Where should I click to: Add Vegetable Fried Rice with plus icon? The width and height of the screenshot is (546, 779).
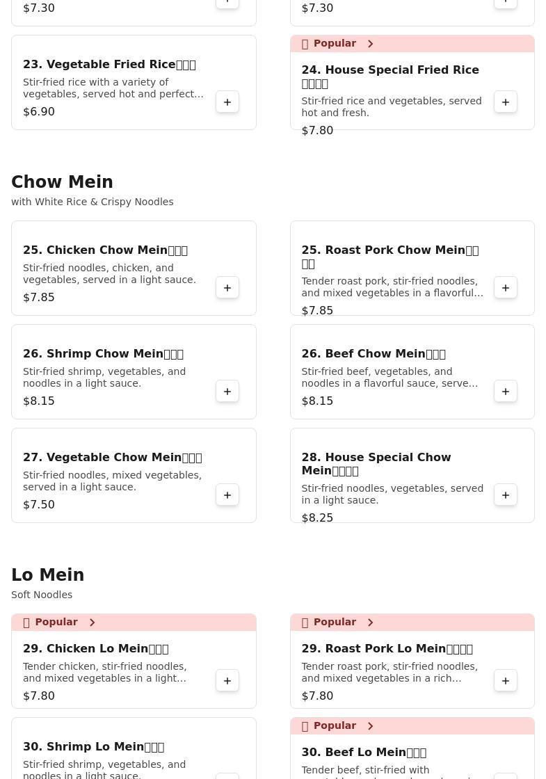[x=227, y=102]
